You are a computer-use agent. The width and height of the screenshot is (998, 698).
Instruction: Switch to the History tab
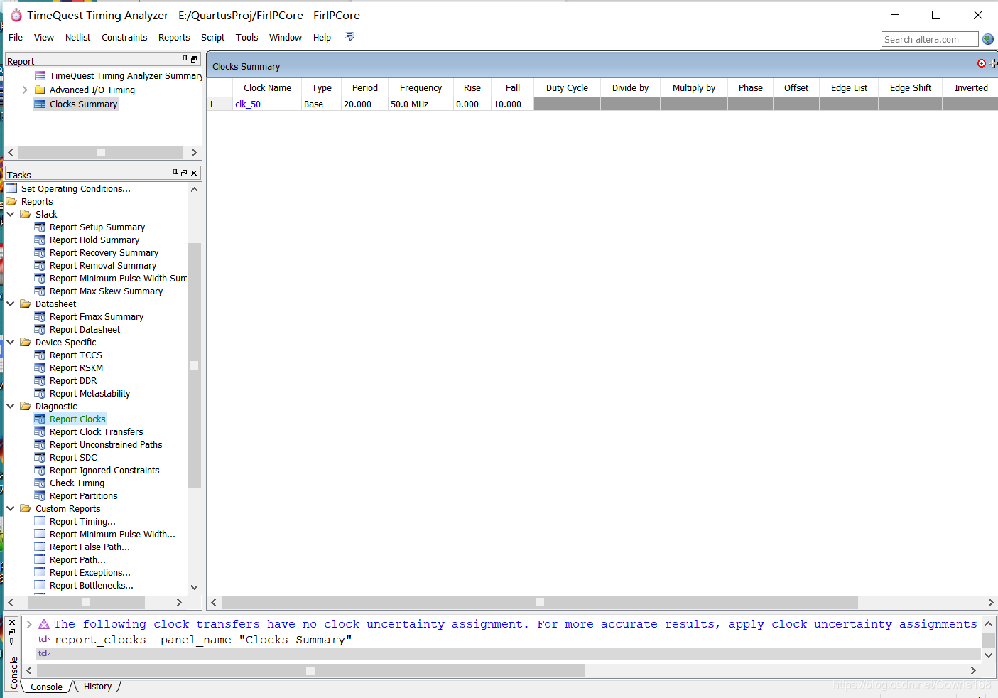click(x=97, y=687)
